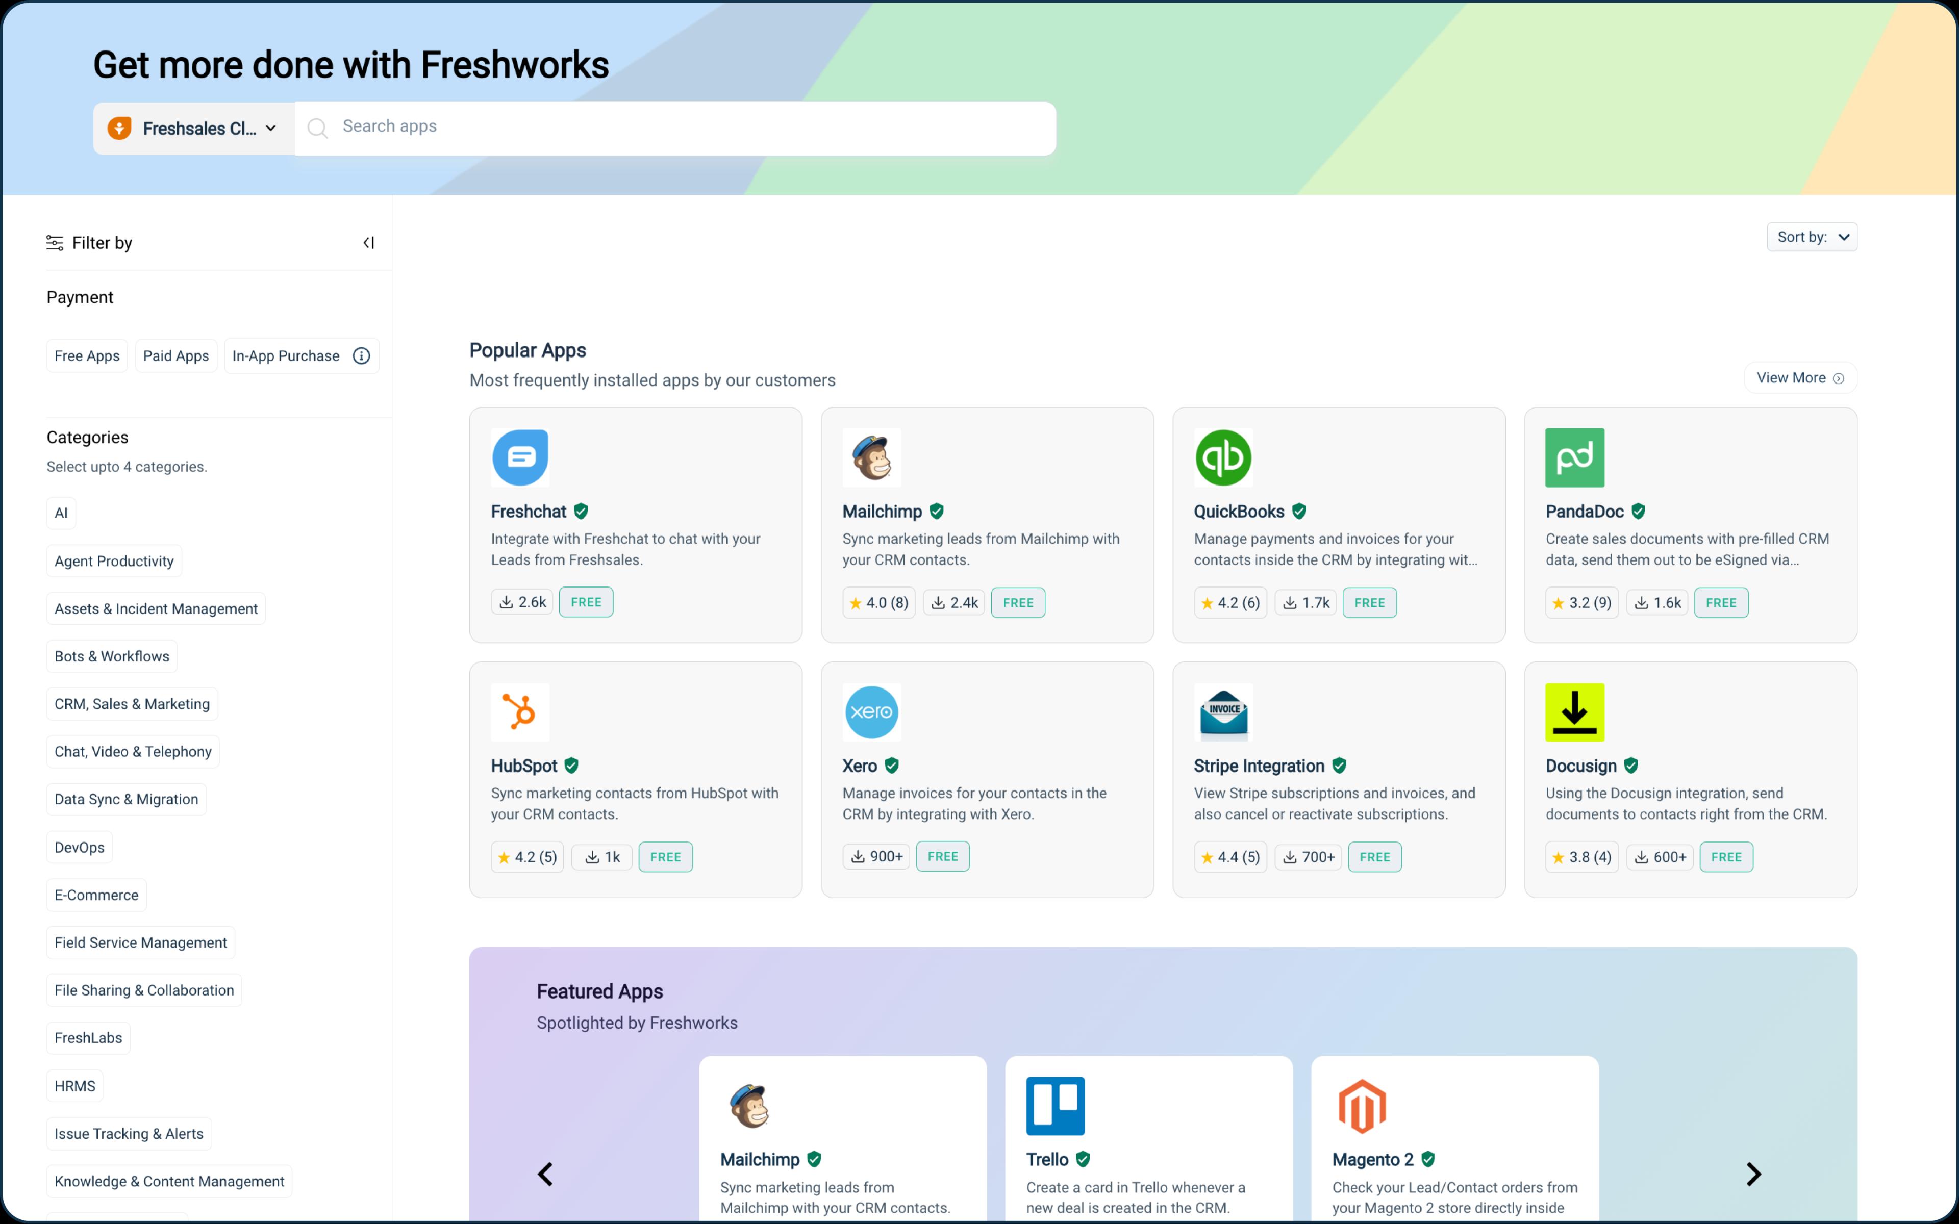Select Chat, Video & Telephony category
This screenshot has height=1224, width=1959.
[133, 752]
